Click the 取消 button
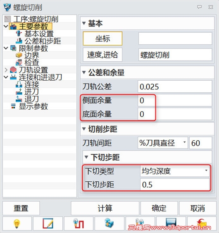The width and height of the screenshot is (219, 233). (x=198, y=208)
